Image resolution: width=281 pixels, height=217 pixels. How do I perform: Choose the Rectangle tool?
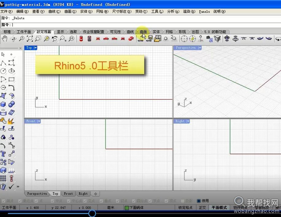[11, 79]
